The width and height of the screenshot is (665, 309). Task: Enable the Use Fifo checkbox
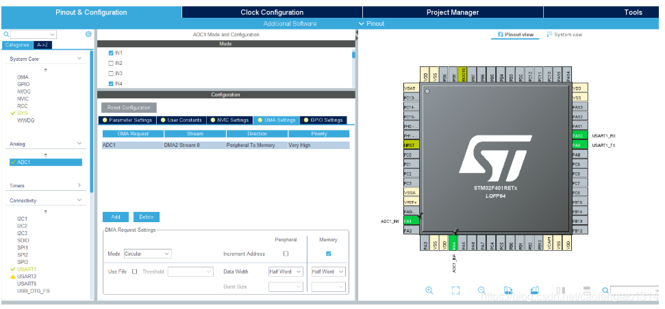click(x=134, y=272)
